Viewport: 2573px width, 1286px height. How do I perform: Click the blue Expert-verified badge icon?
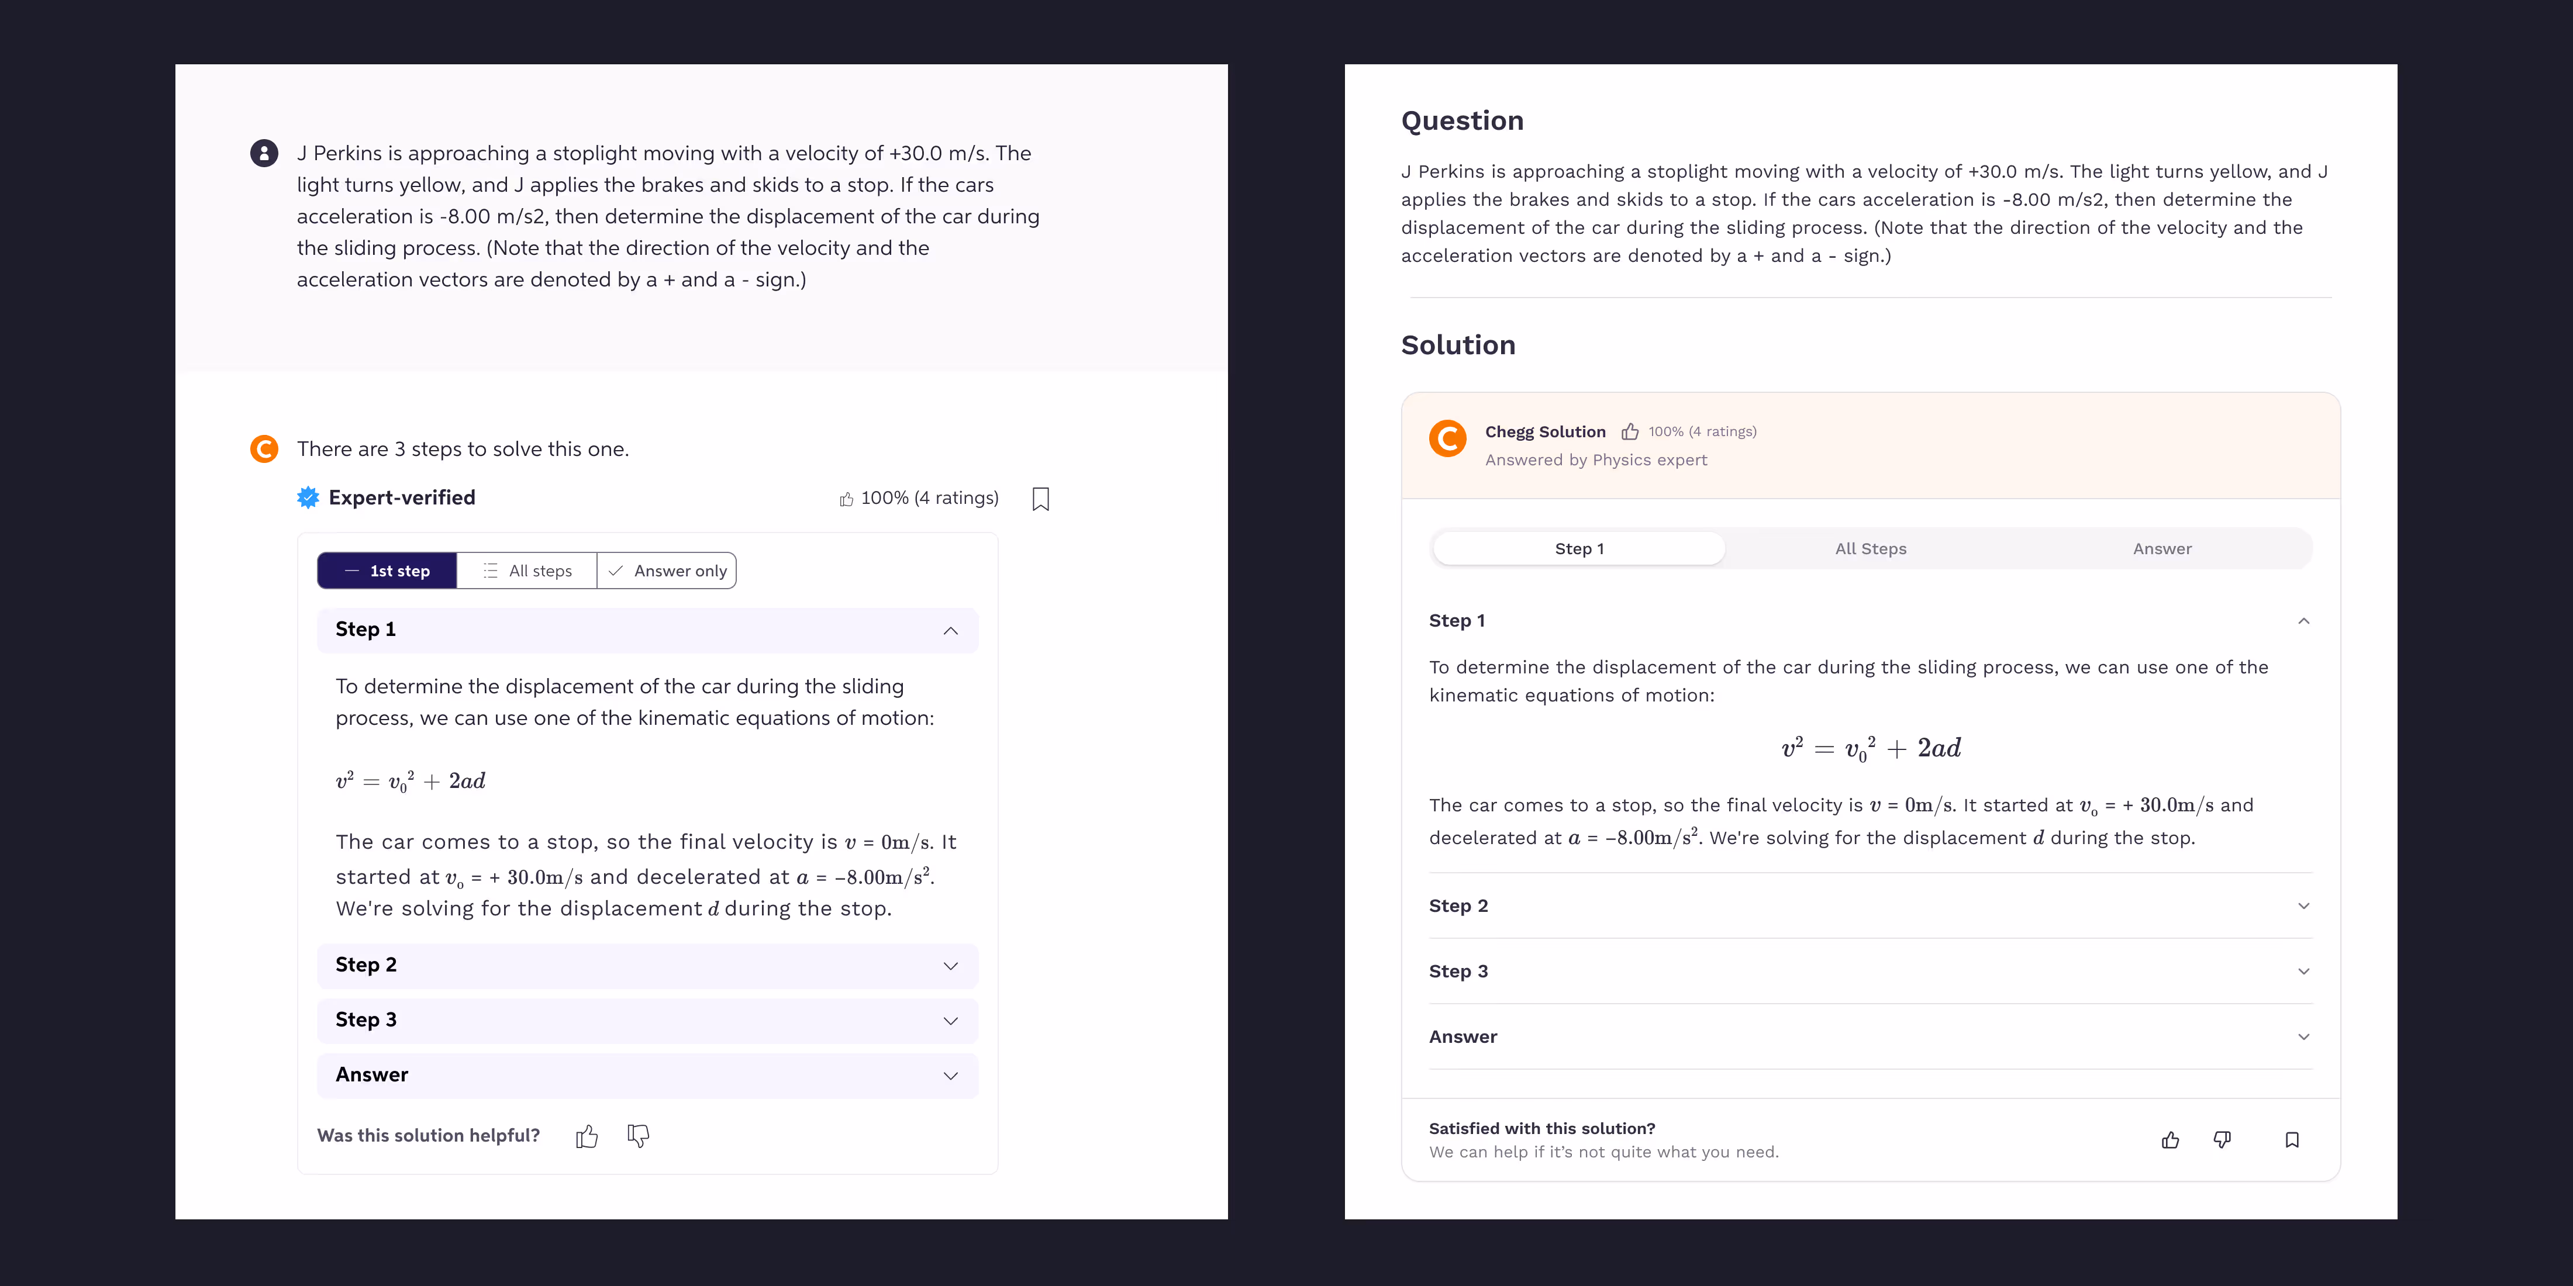tap(308, 497)
